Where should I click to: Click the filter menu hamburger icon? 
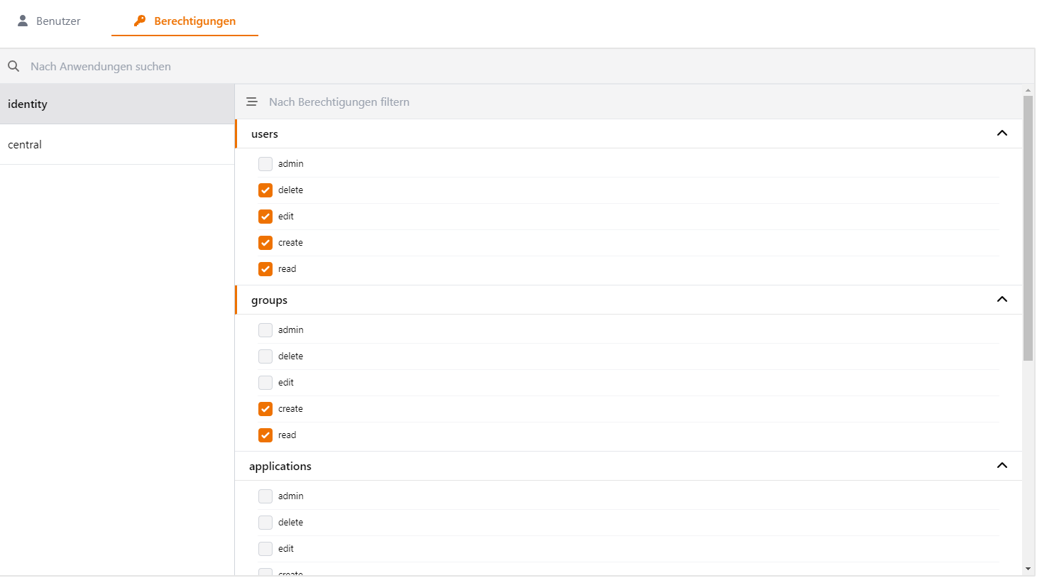[252, 102]
